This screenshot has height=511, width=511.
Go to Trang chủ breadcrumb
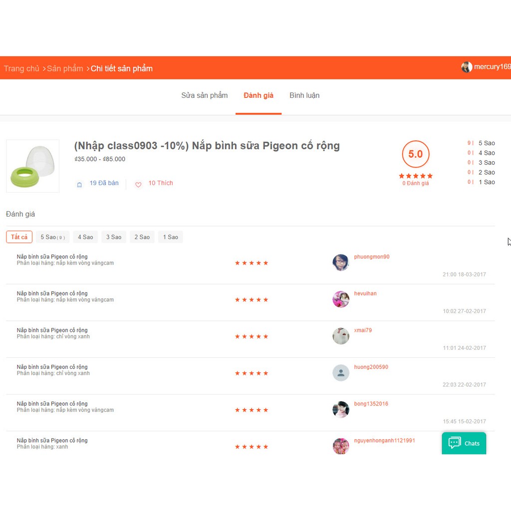tap(21, 68)
